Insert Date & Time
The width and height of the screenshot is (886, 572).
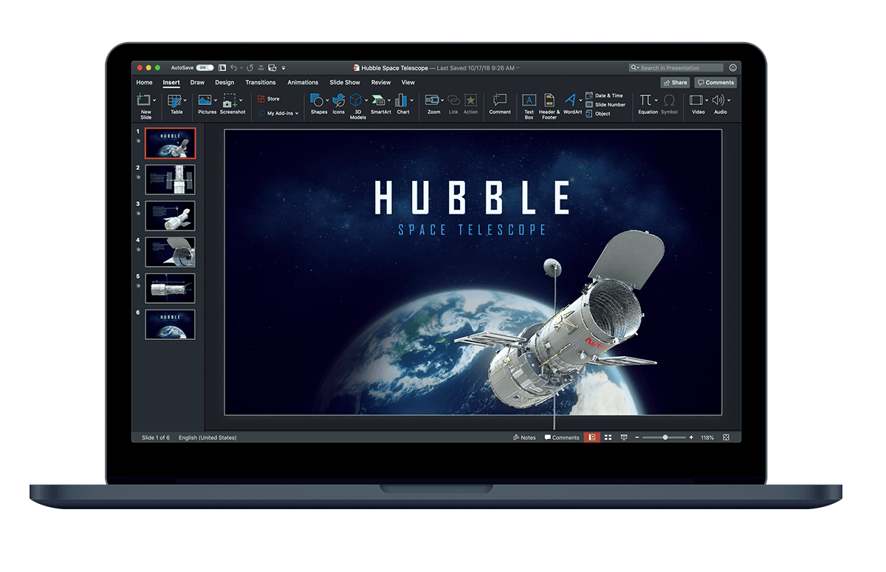604,95
